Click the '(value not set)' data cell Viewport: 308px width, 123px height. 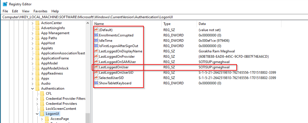coord(210,30)
